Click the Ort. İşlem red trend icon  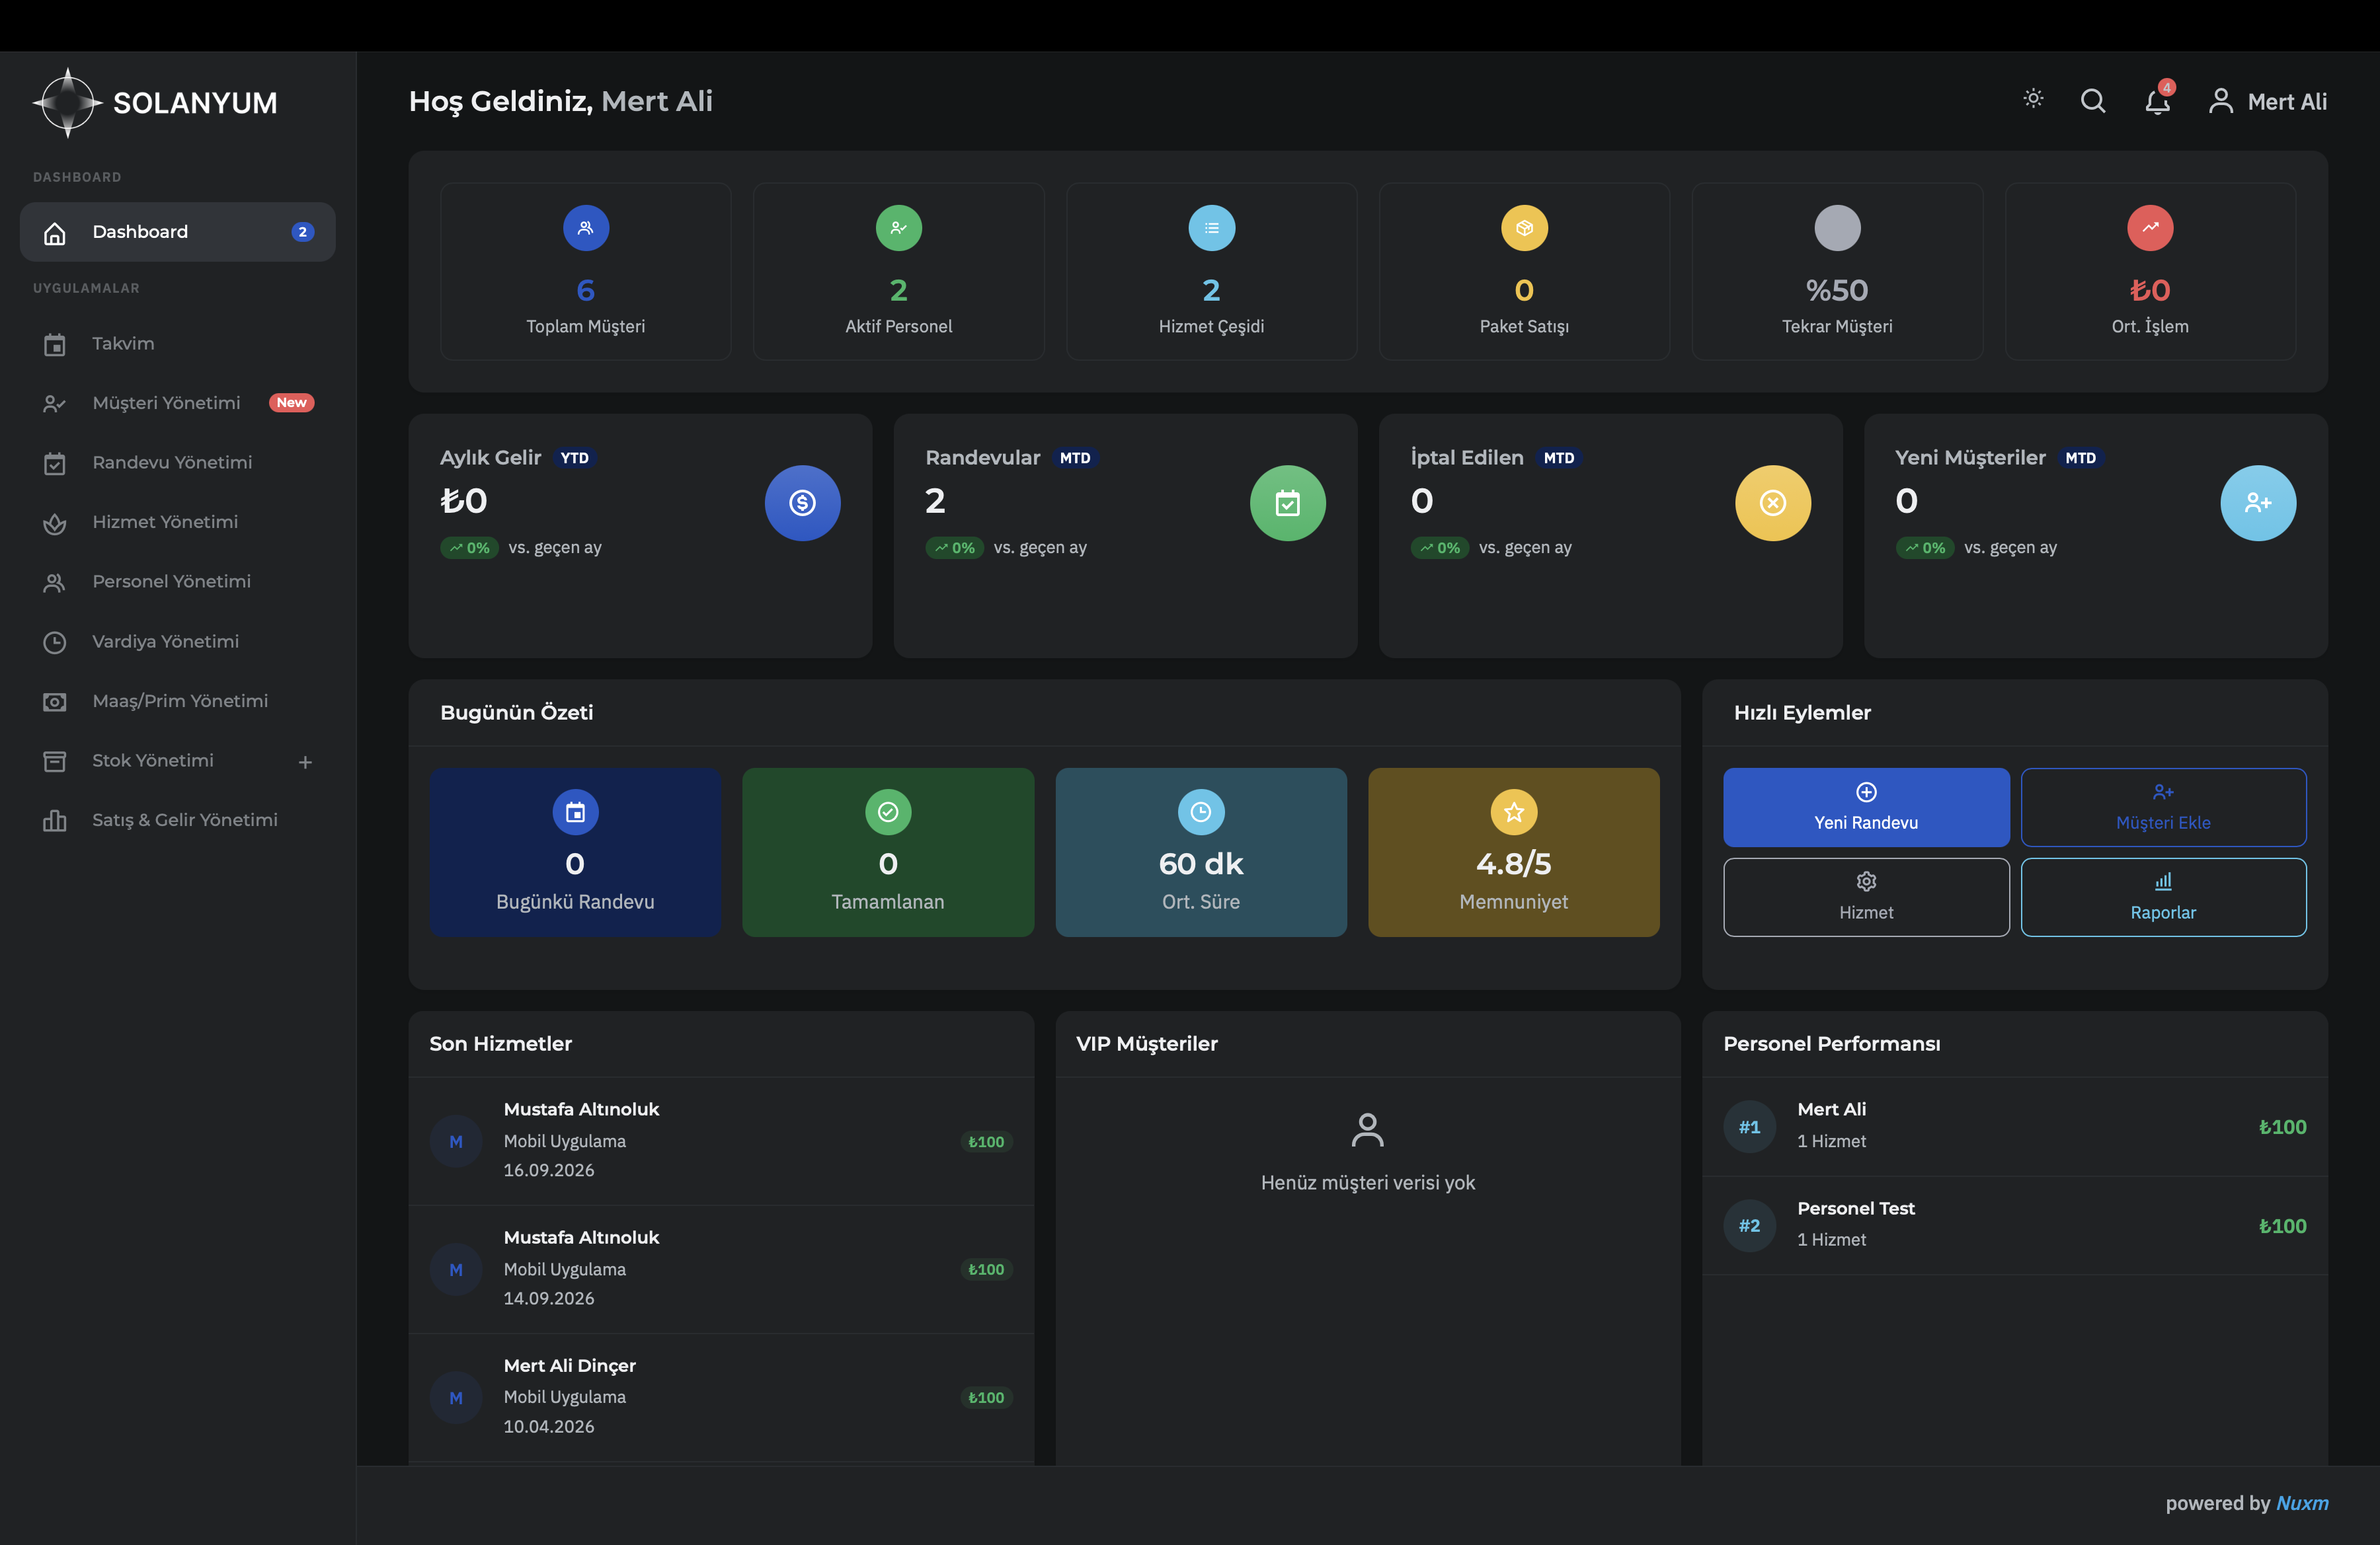pyautogui.click(x=2150, y=228)
